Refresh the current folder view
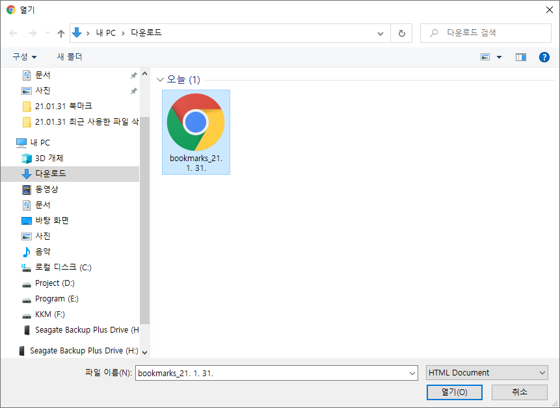 (x=402, y=34)
